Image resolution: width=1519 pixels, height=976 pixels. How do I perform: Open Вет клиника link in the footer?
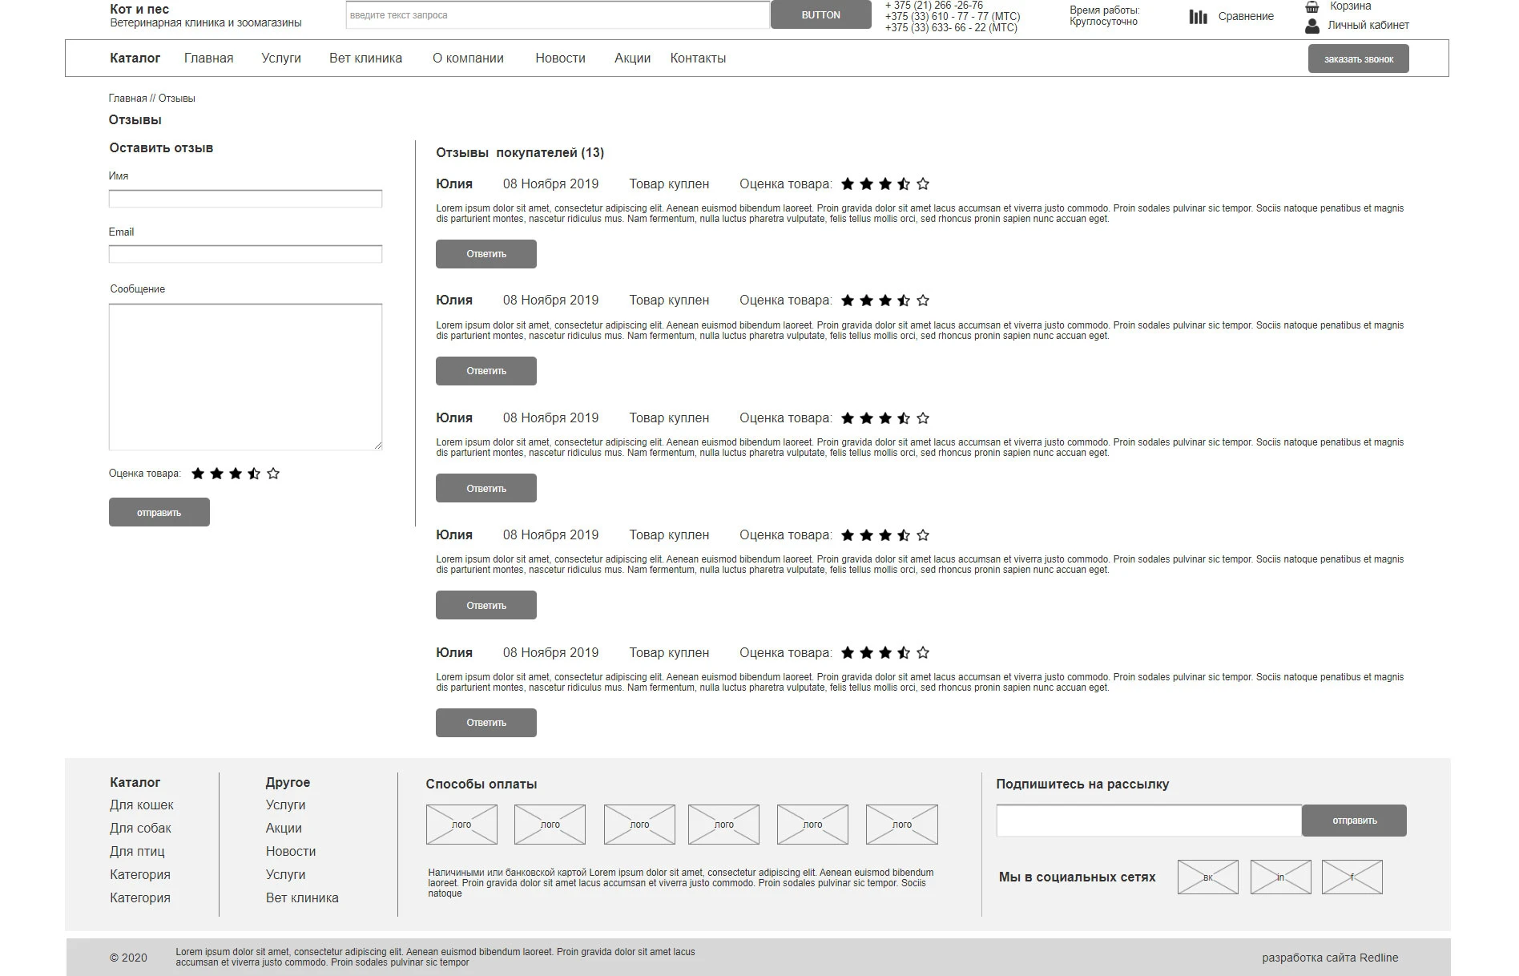click(x=302, y=898)
